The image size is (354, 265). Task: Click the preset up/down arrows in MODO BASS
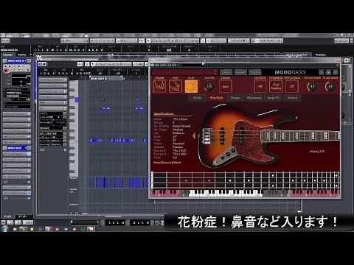tap(215, 72)
